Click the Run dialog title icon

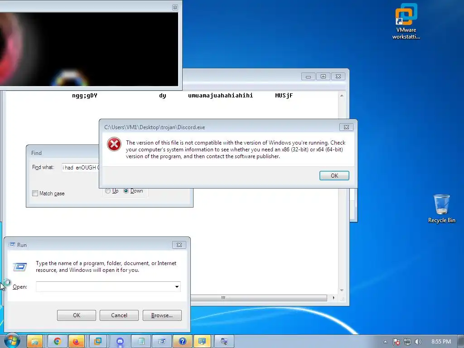click(12, 245)
